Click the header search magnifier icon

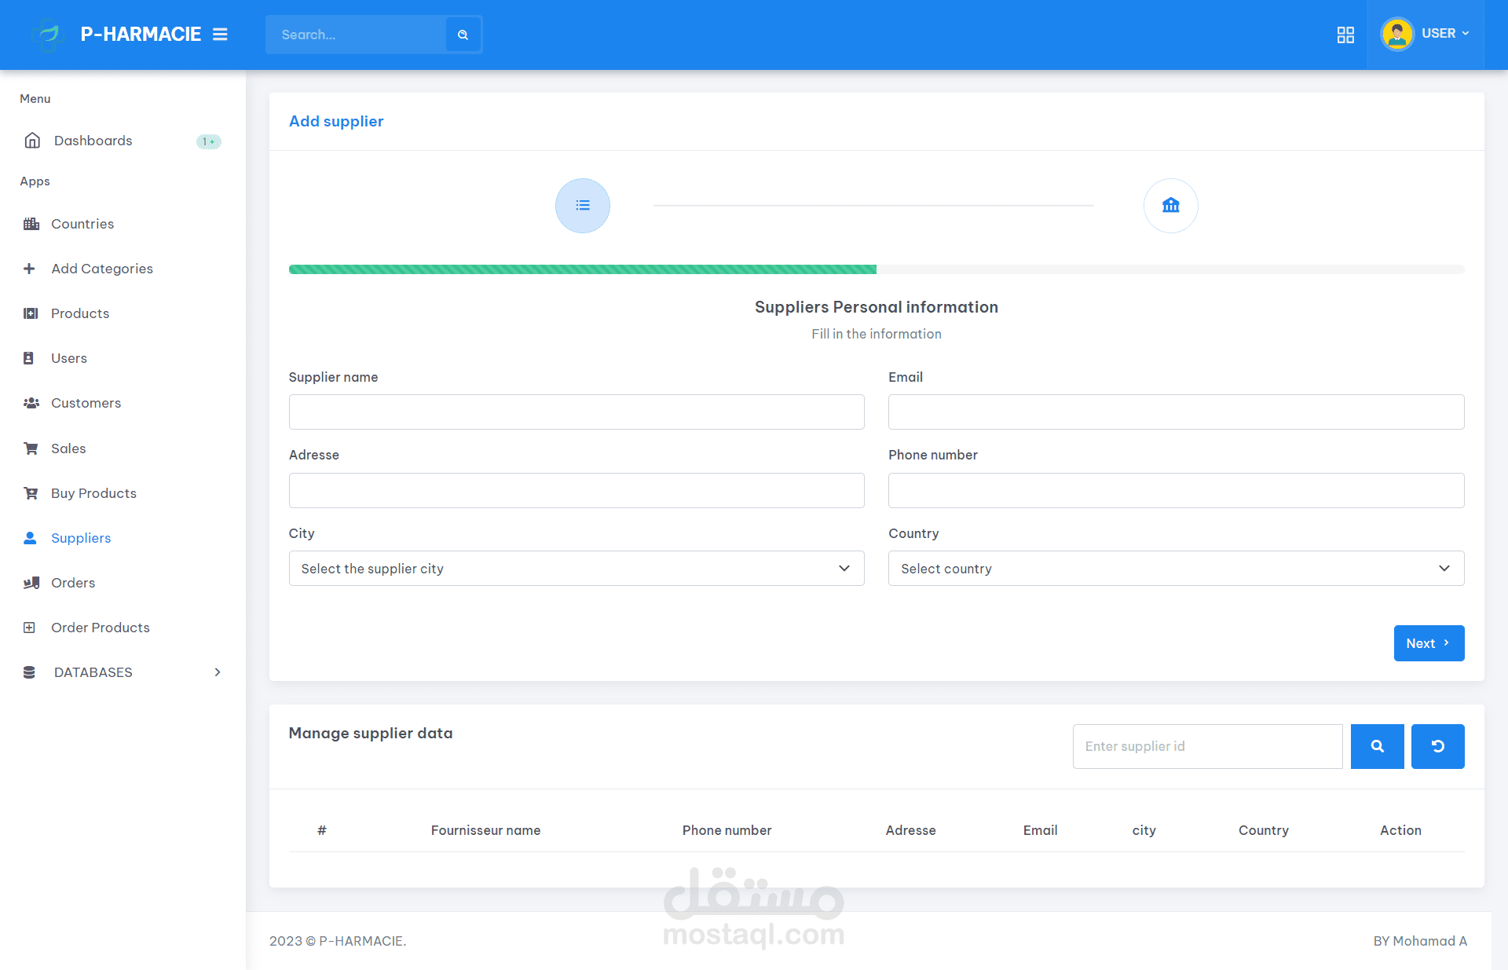[463, 35]
